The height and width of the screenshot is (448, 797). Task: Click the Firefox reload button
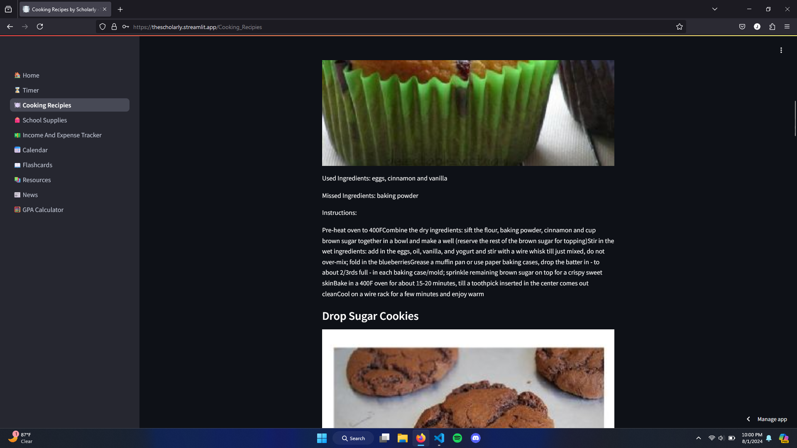point(40,27)
